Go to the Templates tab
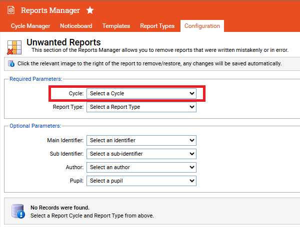 116,26
